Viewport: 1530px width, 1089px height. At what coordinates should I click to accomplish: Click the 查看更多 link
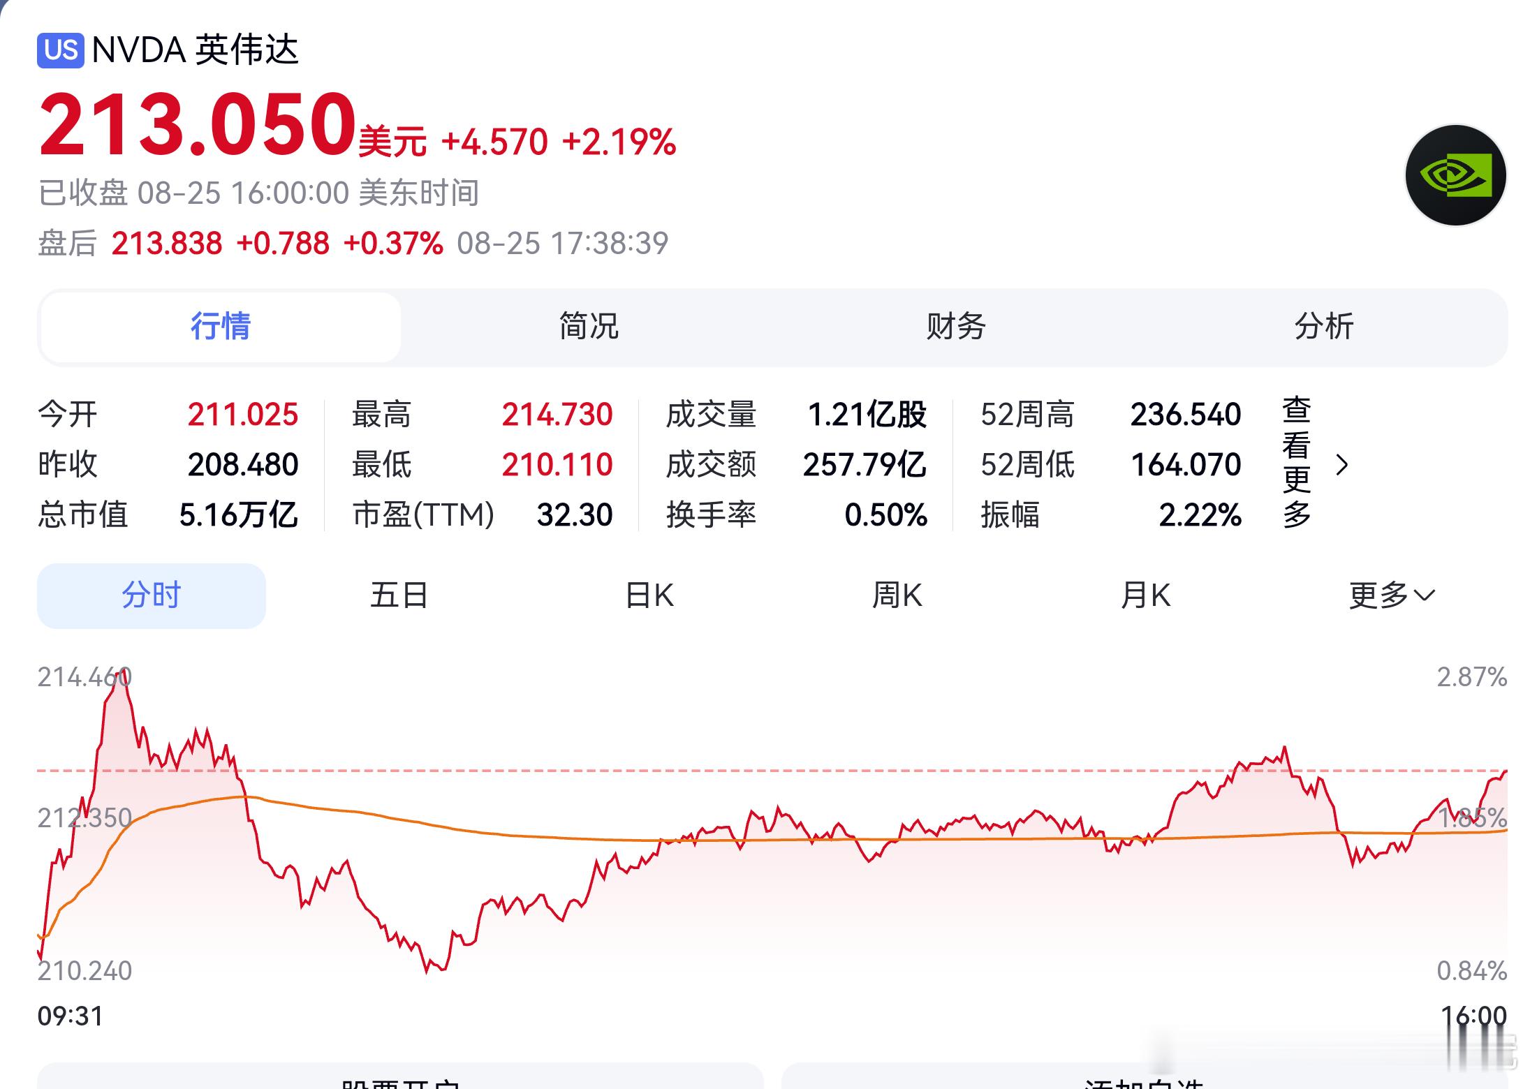pos(1297,463)
